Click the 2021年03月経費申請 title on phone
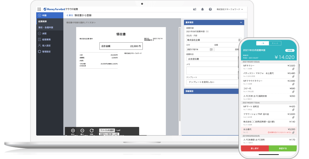Screen dimensions: 309x159 (254, 50)
